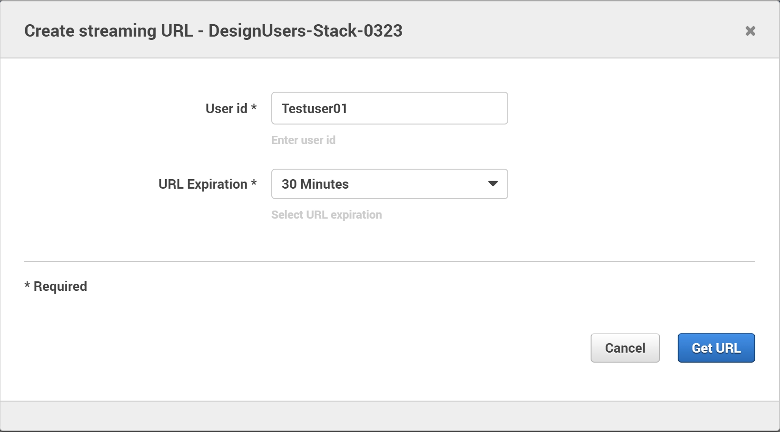Click the URL Expiration dropdown arrow
The height and width of the screenshot is (432, 780).
(x=493, y=184)
